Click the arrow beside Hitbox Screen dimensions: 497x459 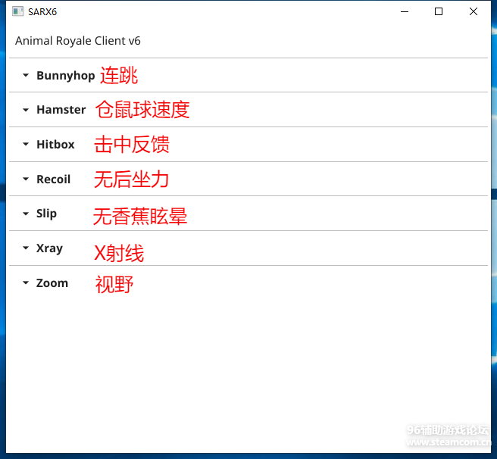click(x=26, y=145)
